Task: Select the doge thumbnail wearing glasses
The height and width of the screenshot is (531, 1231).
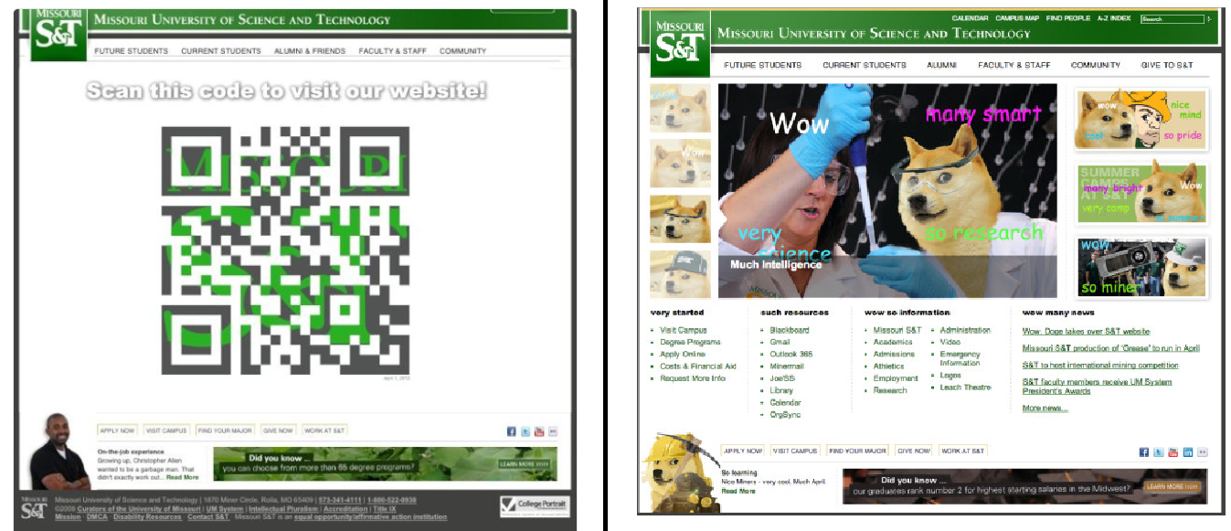Action: pos(680,218)
